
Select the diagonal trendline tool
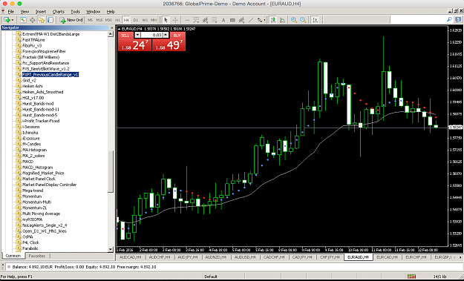coord(251,20)
